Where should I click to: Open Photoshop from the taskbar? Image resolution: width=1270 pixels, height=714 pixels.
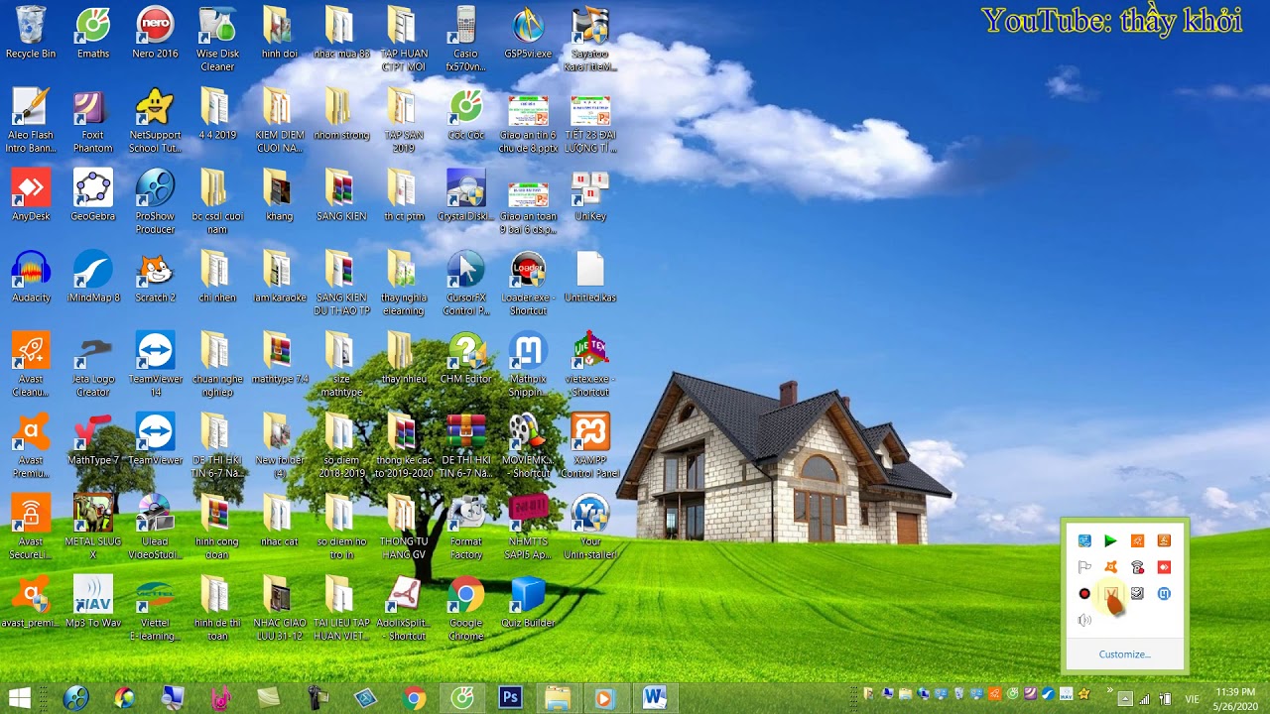pyautogui.click(x=510, y=698)
